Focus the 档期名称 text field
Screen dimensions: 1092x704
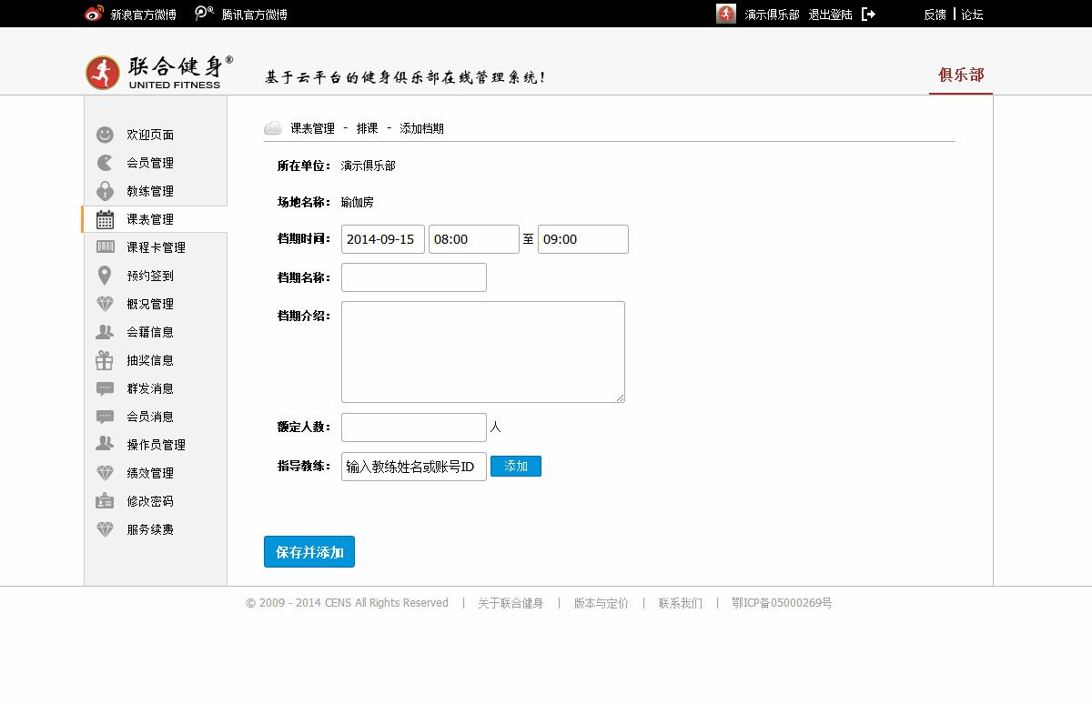(414, 277)
